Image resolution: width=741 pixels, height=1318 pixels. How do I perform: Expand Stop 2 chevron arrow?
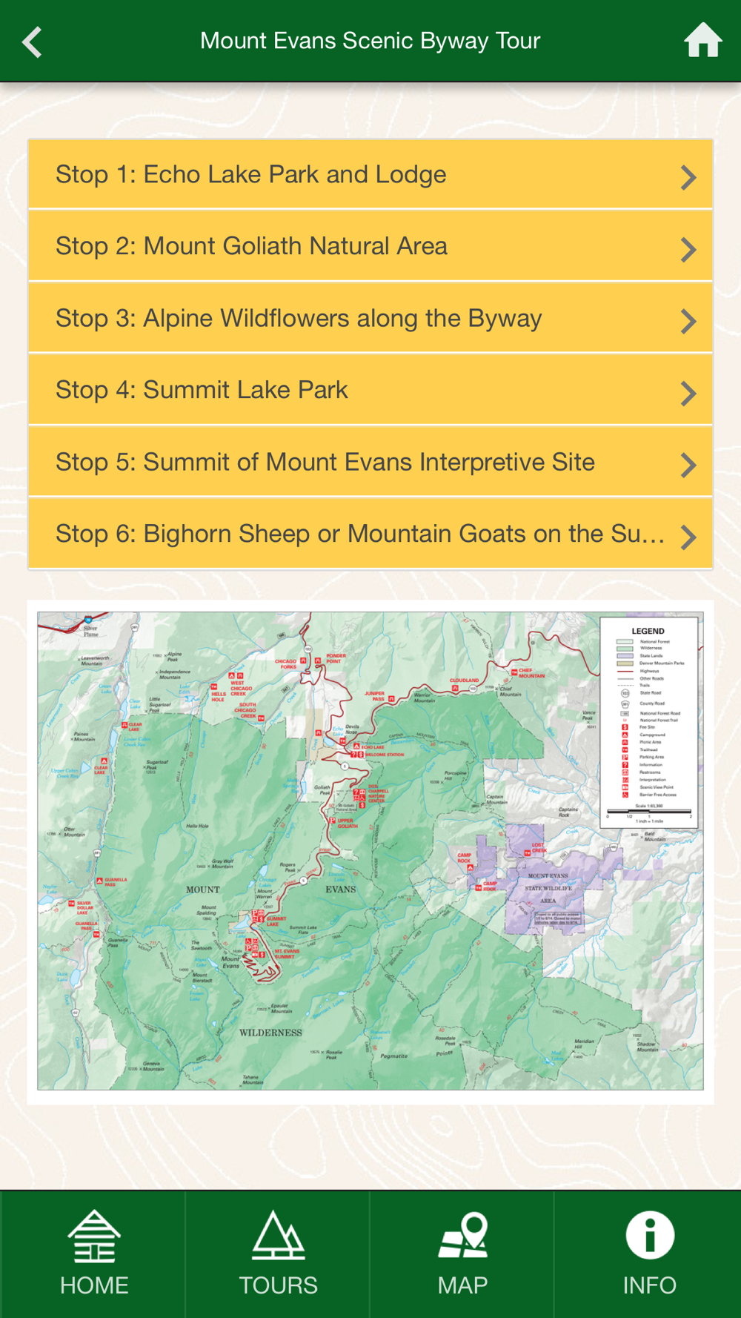click(688, 249)
